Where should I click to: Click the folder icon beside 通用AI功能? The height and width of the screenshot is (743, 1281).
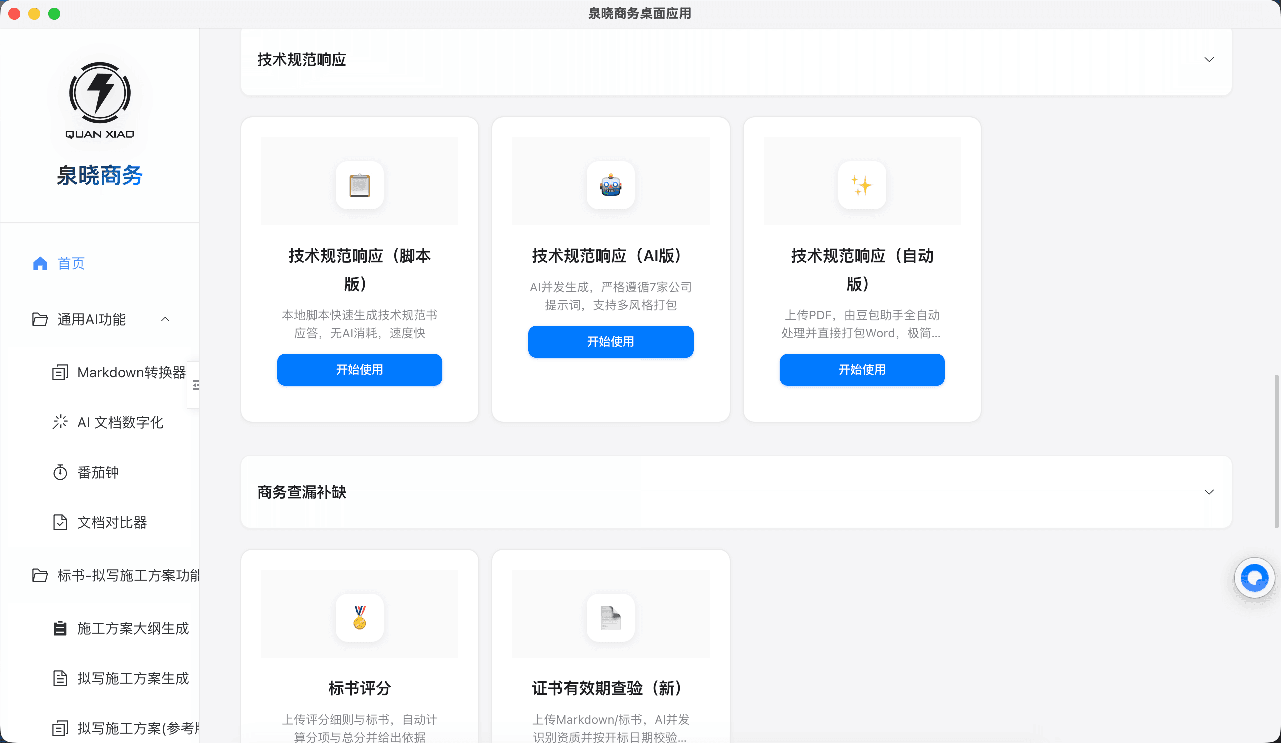tap(40, 319)
